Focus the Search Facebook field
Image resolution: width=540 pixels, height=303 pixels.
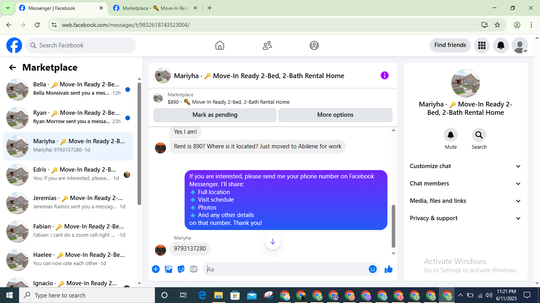(x=81, y=45)
